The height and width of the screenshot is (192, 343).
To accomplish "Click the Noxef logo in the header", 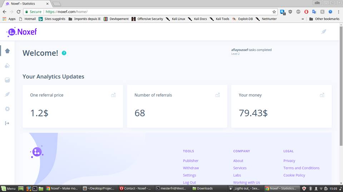I will (x=22, y=32).
